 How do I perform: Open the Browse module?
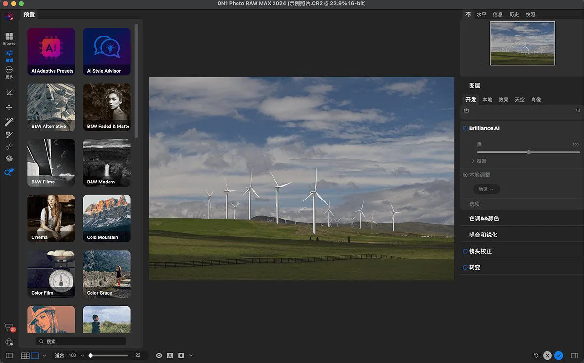[9, 37]
